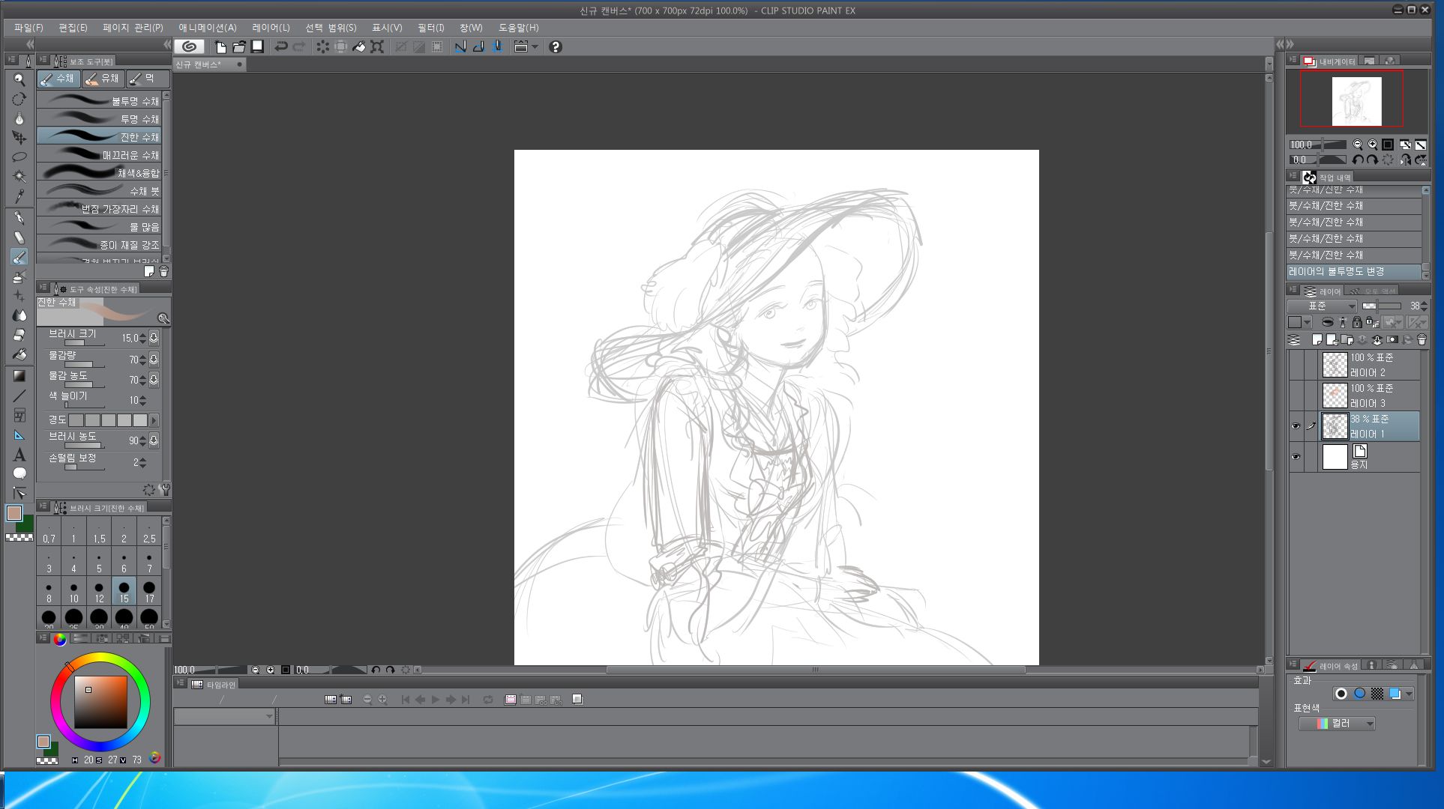1444x809 pixels.
Task: Adjust the 브러시 크기 slider
Action: pos(84,343)
